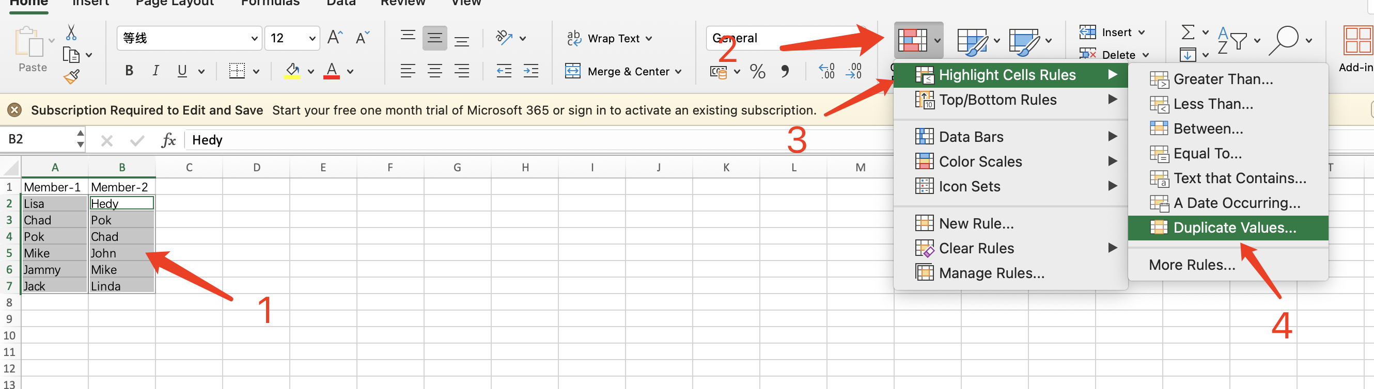Click the Decrease Decimal icon
The image size is (1374, 389).
[853, 71]
